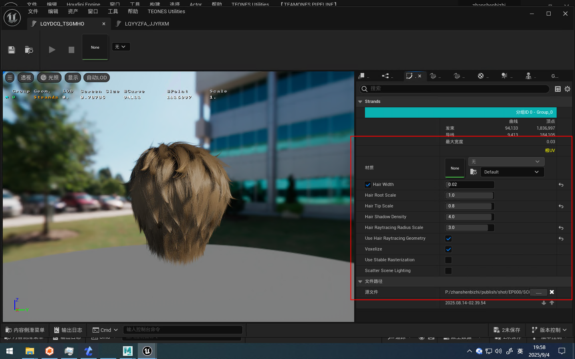Disable the Voxelize checkbox
This screenshot has width=575, height=359.
pyautogui.click(x=448, y=249)
